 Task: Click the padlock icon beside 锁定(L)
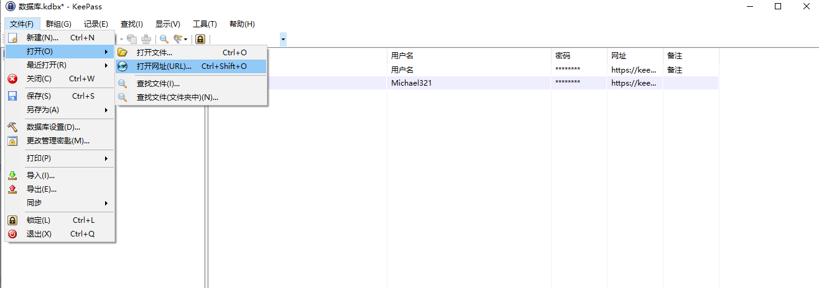point(12,220)
